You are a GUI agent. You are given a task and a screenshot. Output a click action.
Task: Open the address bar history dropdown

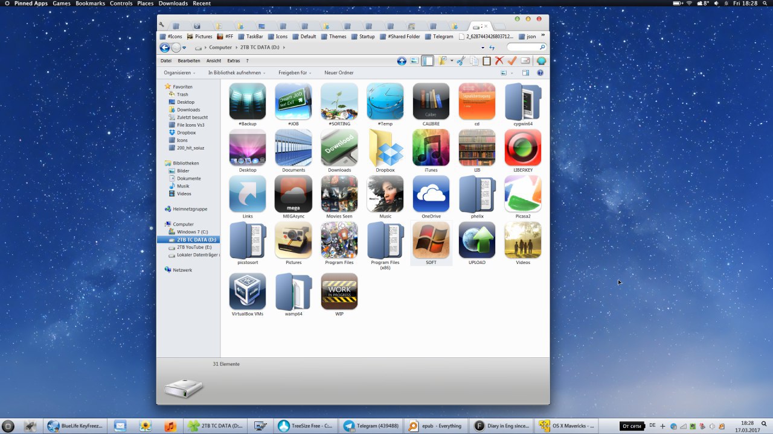(x=483, y=48)
